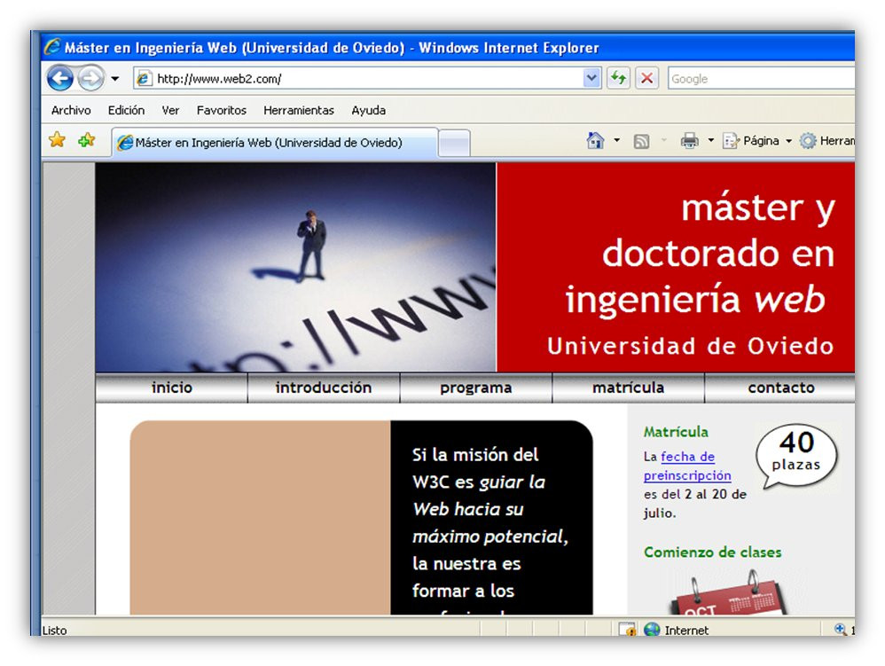Image resolution: width=885 pixels, height=666 pixels.
Task: Click the Home page icon
Action: [595, 140]
